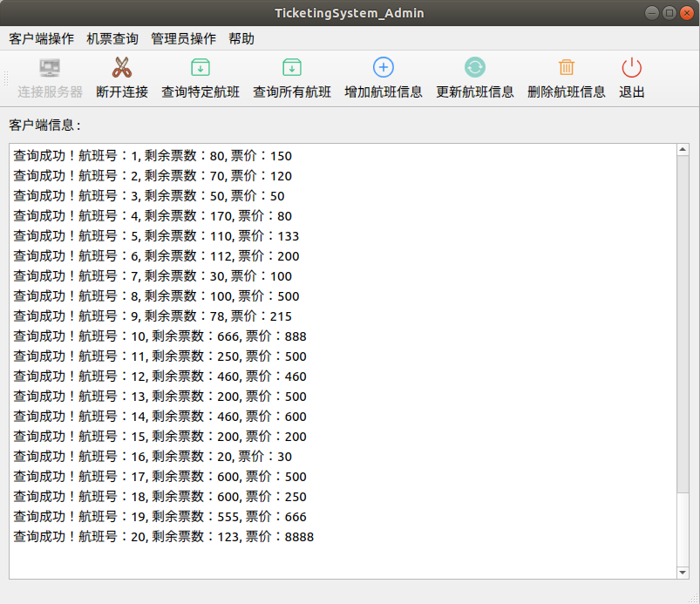Click the row for flight 7, 30 tickets
700x604 pixels.
[153, 276]
